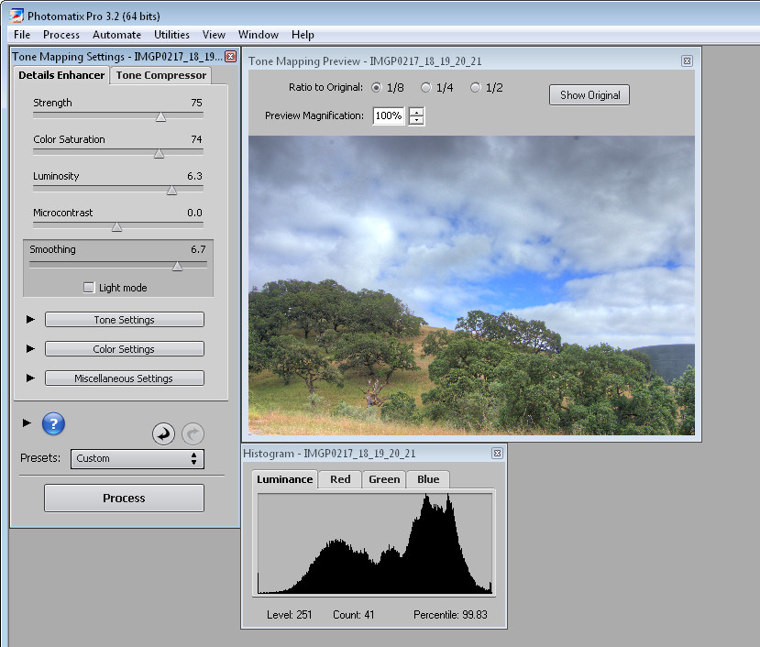The height and width of the screenshot is (647, 760).
Task: Click the Strength slider handle
Action: [x=161, y=116]
